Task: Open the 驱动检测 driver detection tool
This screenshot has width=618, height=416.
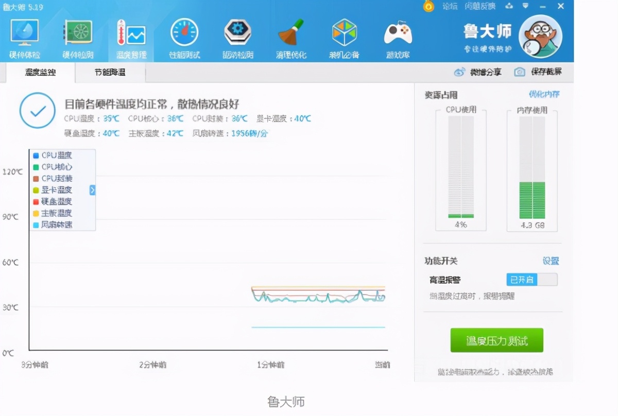Action: click(x=237, y=36)
